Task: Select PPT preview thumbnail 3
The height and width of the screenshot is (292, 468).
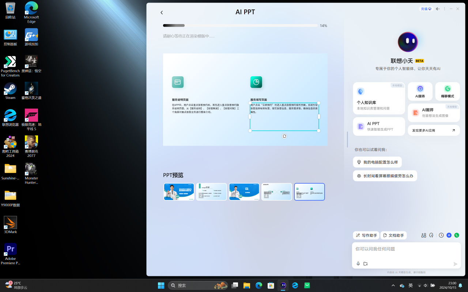Action: tap(244, 192)
